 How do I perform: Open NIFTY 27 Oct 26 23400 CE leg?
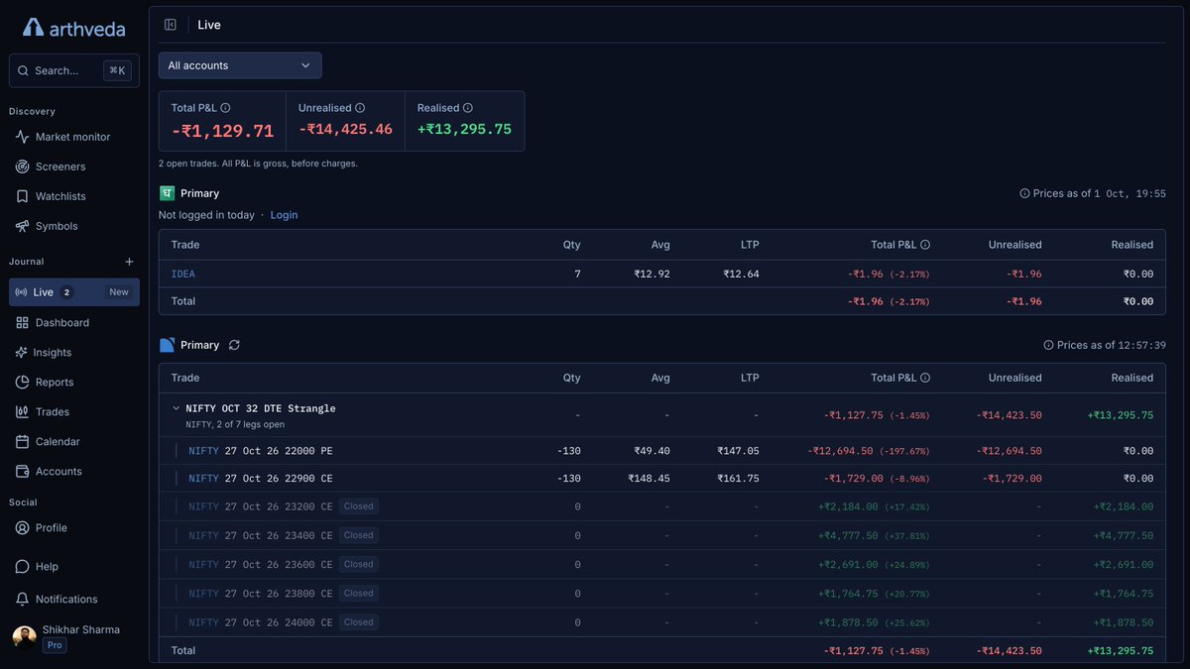[261, 535]
